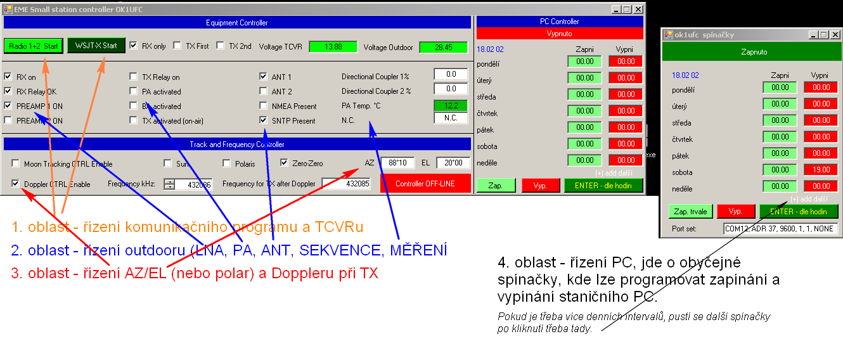This screenshot has width=843, height=341.
Task: Toggle NMEA Present checkbox
Action: [x=264, y=106]
